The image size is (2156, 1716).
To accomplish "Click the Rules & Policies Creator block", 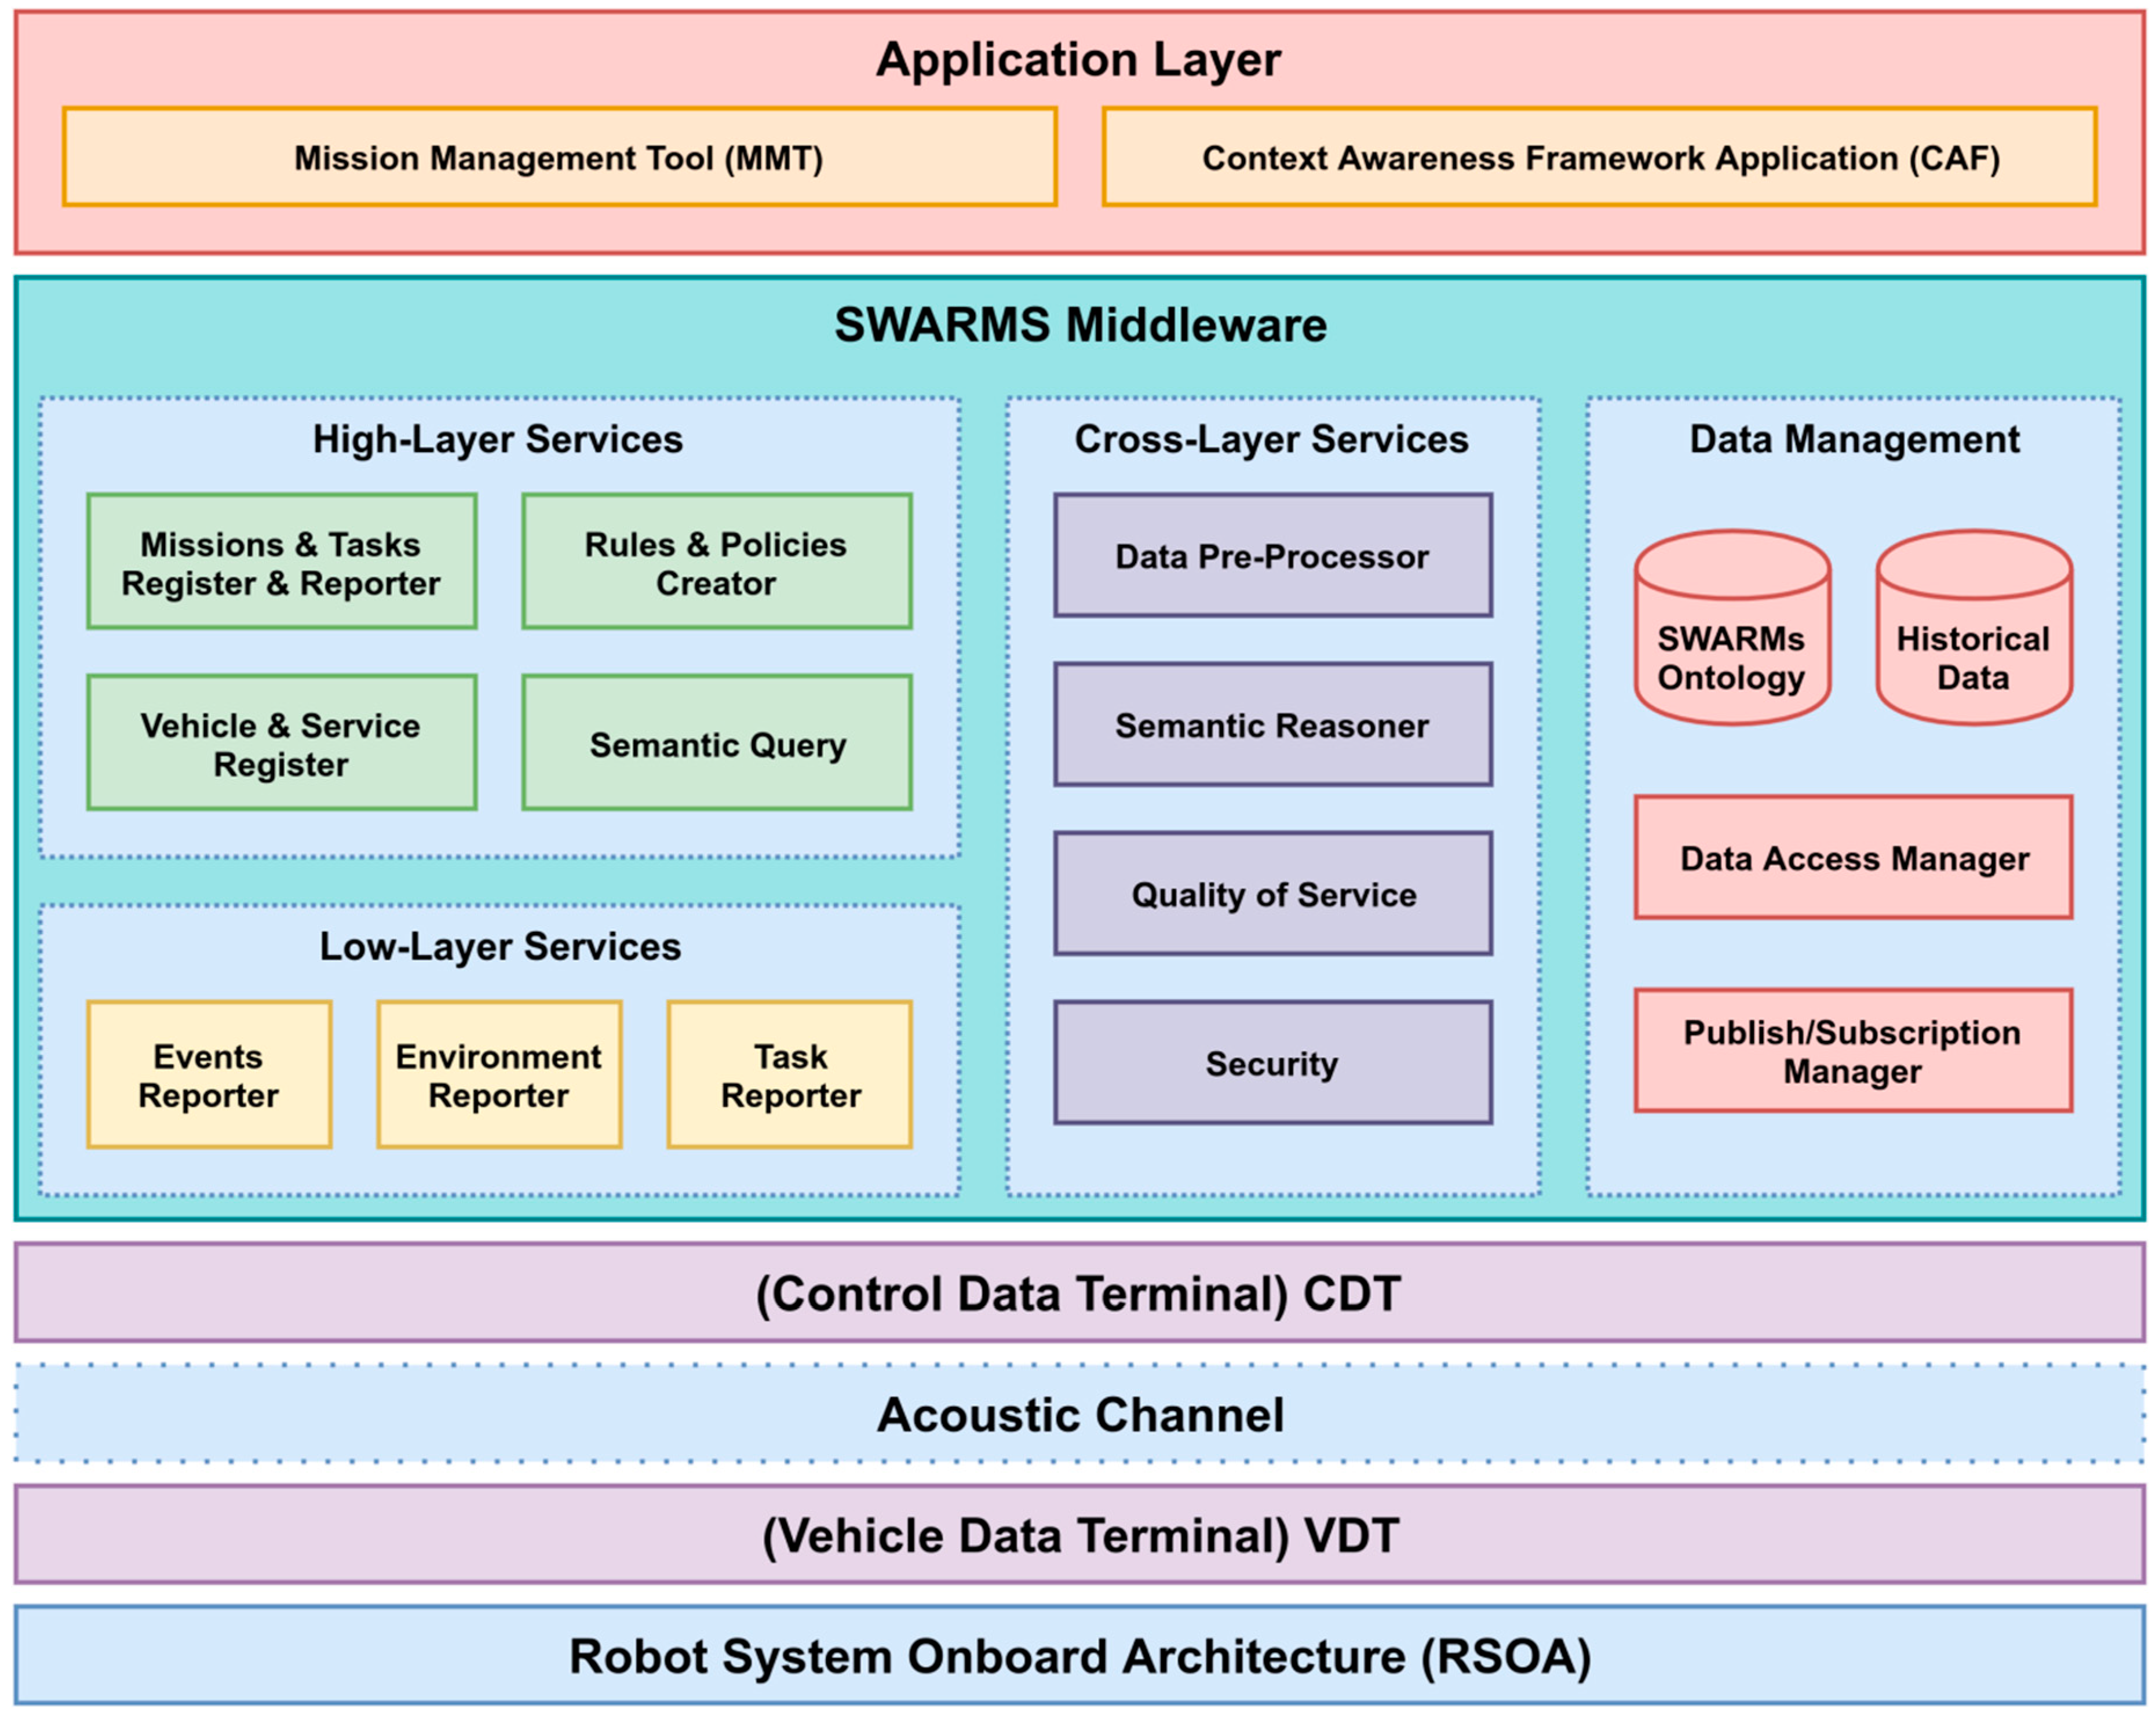I will click(716, 561).
